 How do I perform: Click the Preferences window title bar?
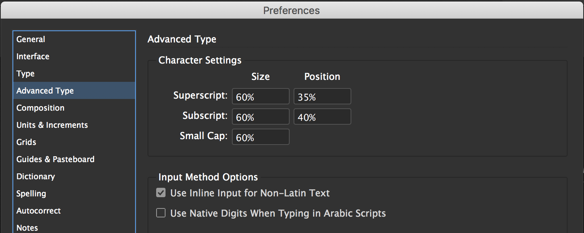point(292,10)
